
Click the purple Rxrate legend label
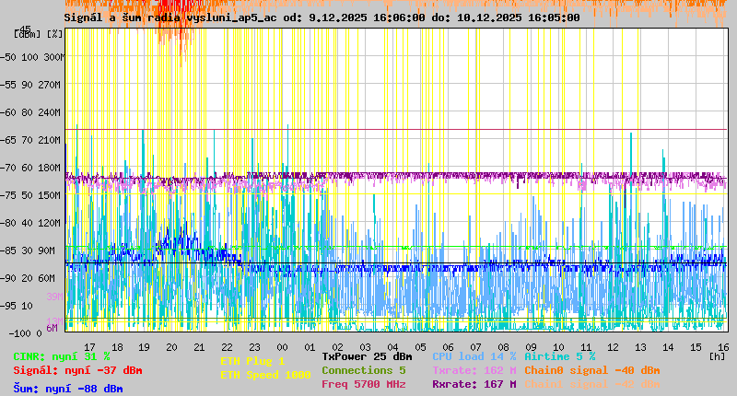click(x=474, y=384)
